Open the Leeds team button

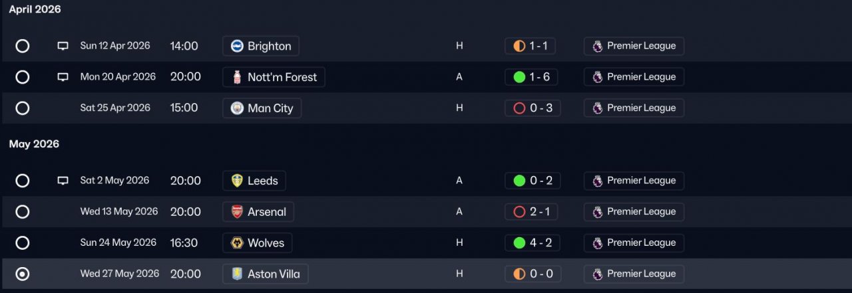254,181
